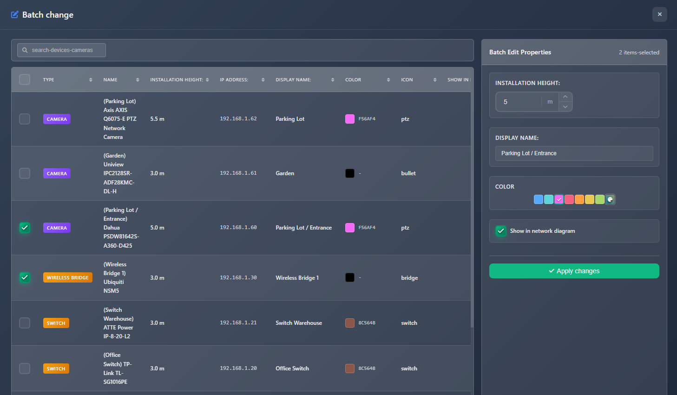Disable Show in network diagram
Image resolution: width=677 pixels, height=395 pixels.
pyautogui.click(x=500, y=230)
